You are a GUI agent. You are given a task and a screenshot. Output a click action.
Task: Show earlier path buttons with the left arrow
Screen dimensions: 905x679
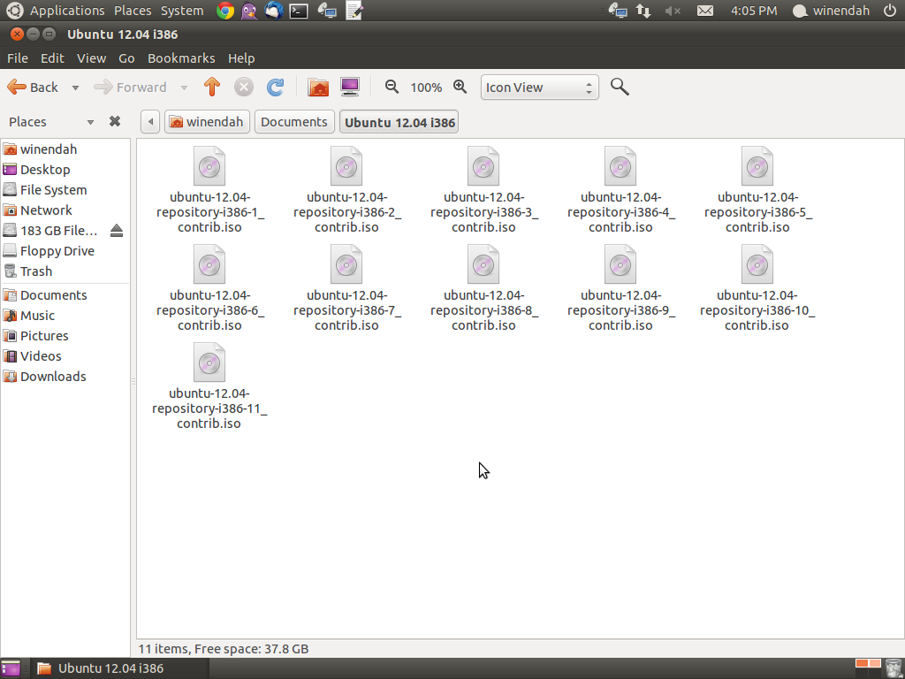coord(150,122)
